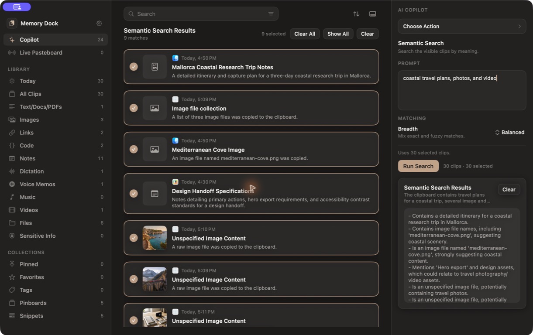Click the Videos film icon

click(x=12, y=210)
